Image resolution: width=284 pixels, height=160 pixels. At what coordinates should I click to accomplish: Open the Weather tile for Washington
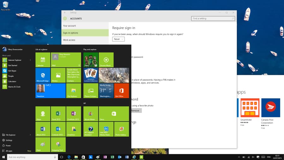(x=106, y=90)
